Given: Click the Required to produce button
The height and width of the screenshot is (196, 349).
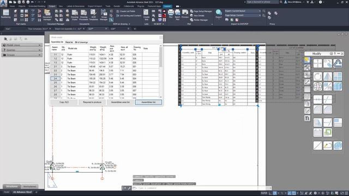Looking at the screenshot, I should pos(92,102).
